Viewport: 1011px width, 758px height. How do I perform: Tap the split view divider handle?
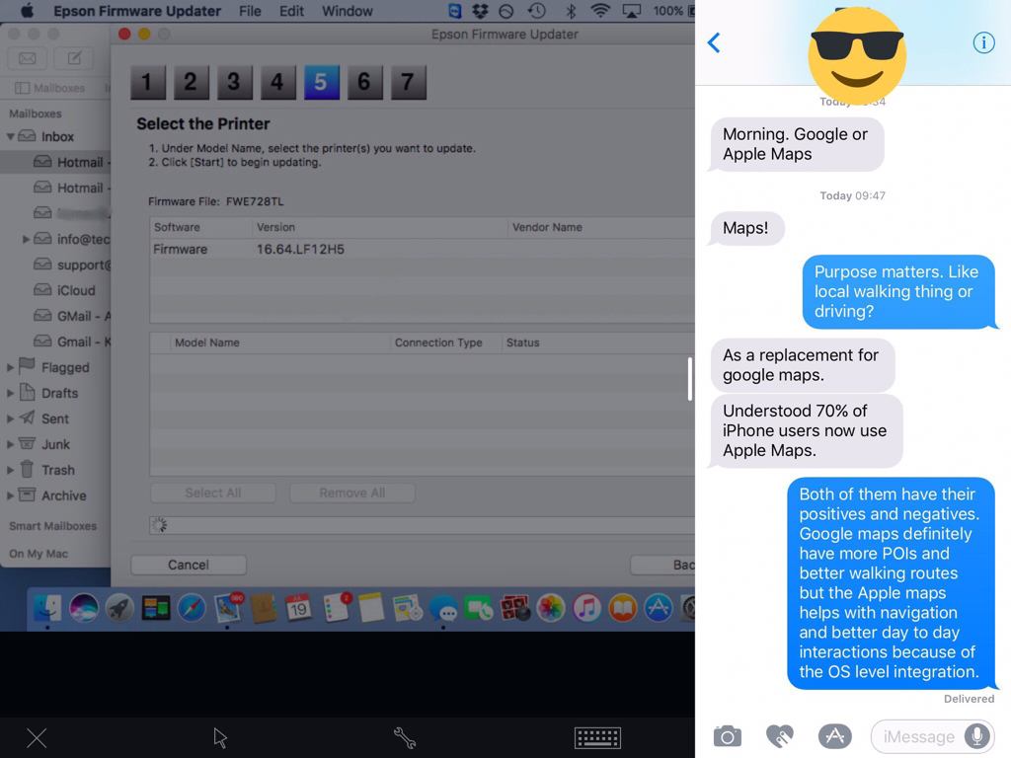(x=690, y=379)
